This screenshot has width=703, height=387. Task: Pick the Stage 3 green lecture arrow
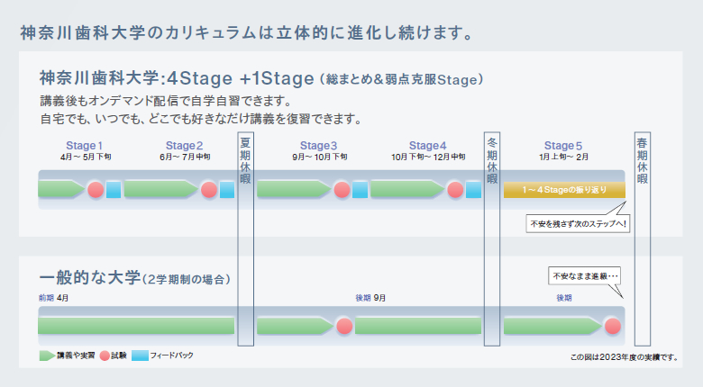(x=294, y=189)
